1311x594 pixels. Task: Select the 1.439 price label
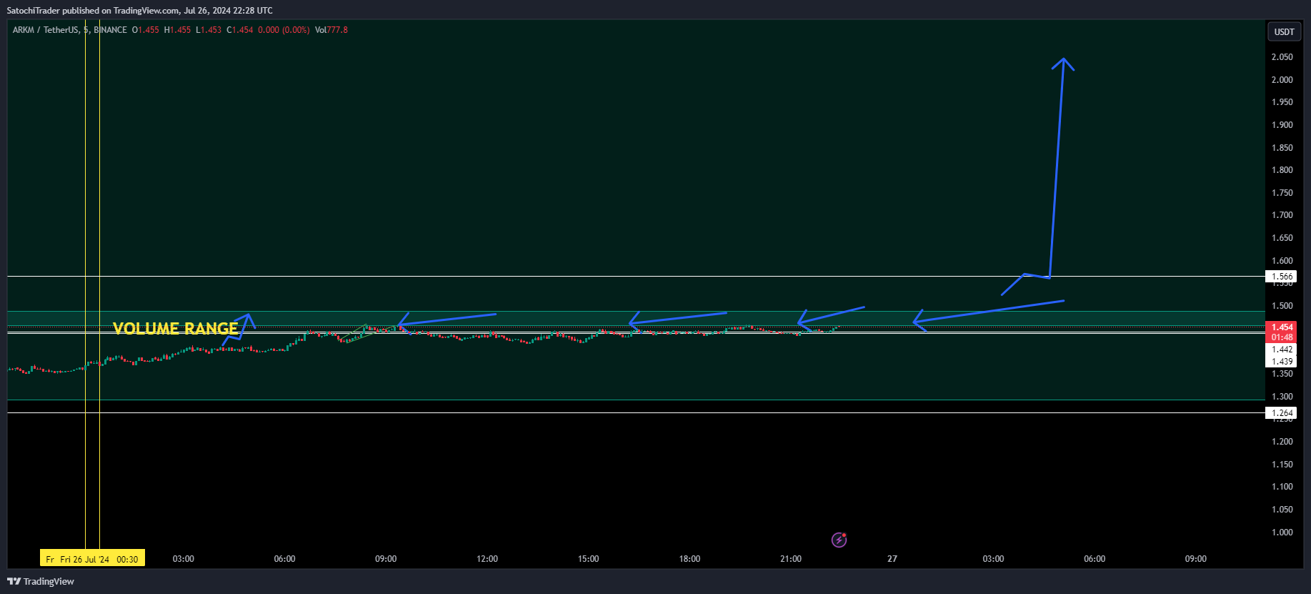coord(1282,362)
